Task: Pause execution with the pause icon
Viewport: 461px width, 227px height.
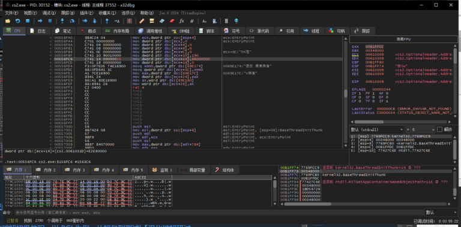Action: (x=50, y=21)
